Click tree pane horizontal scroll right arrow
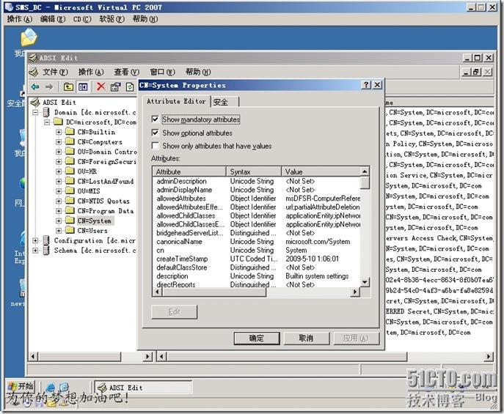The image size is (504, 414). pos(147,356)
